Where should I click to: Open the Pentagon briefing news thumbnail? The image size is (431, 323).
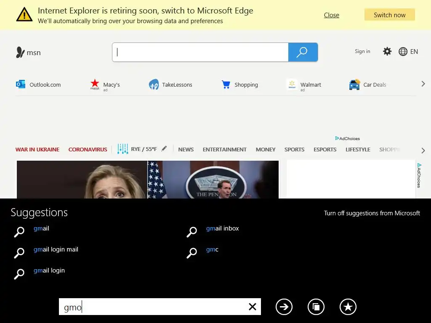(x=213, y=179)
